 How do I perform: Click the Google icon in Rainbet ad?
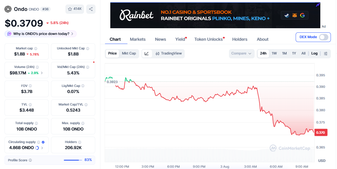point(302,15)
